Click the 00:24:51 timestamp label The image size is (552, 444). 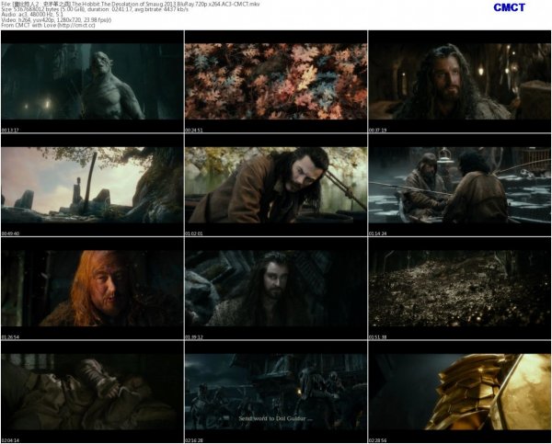click(x=194, y=131)
